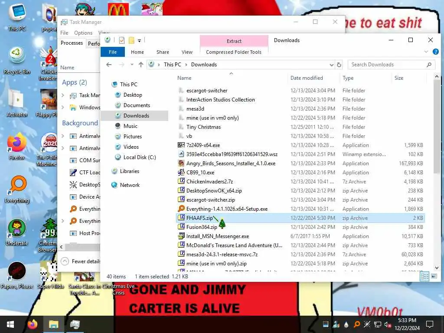The height and width of the screenshot is (333, 444).
Task: Open the Recycle Bin desktop icon
Action: [17, 61]
